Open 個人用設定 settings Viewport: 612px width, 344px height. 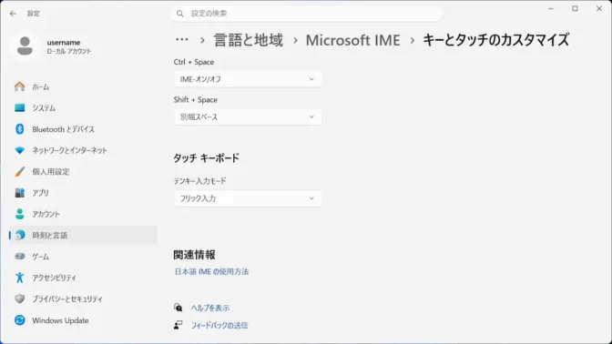[x=83, y=172]
